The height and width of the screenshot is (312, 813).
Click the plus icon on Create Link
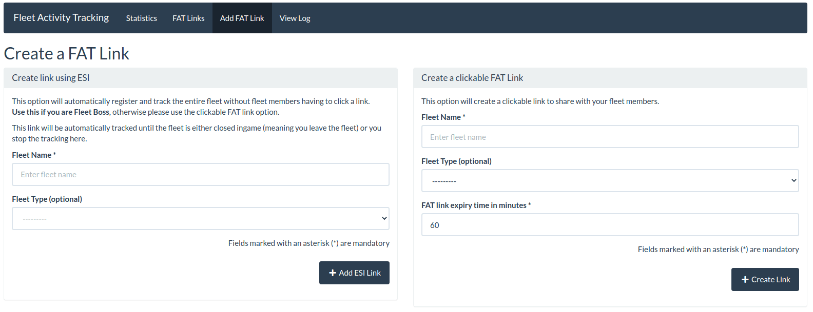[745, 280]
